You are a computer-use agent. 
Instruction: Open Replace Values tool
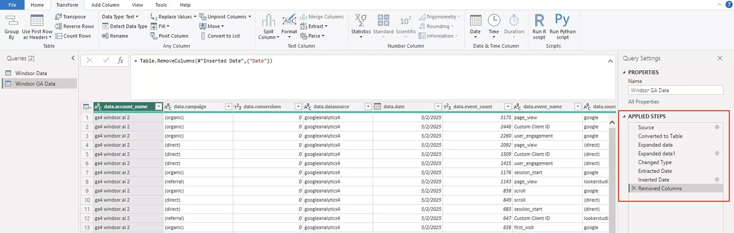(173, 17)
